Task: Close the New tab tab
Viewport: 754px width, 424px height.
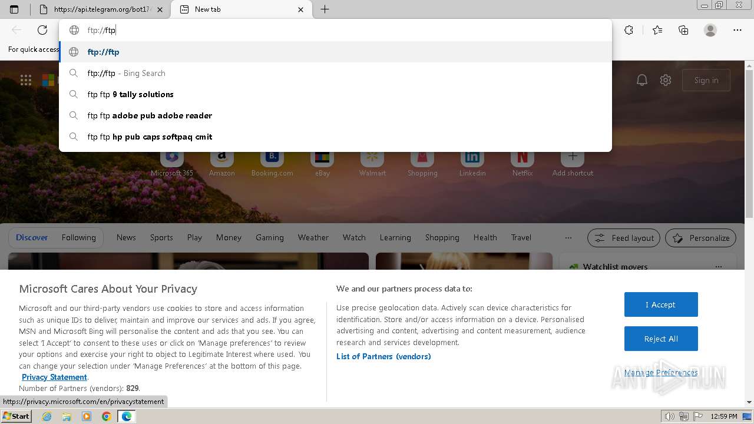Action: (301, 9)
